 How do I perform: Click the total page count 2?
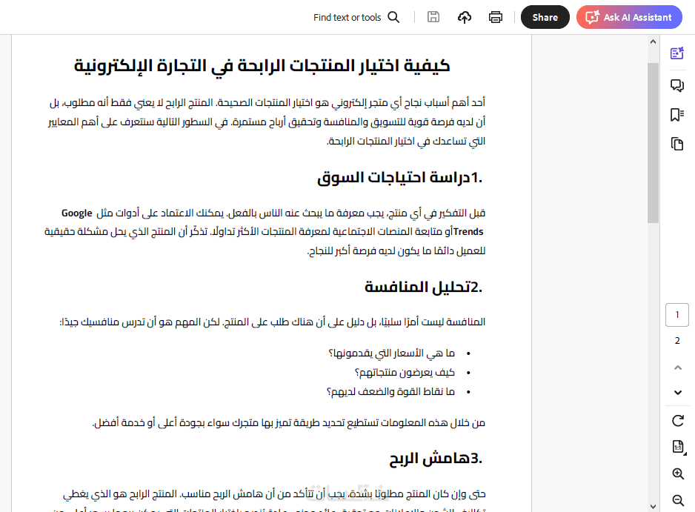pyautogui.click(x=676, y=340)
